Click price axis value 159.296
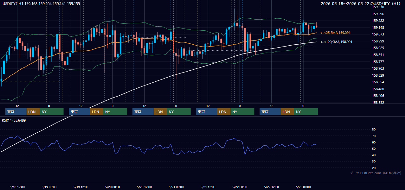The image size is (405, 190). 378,14
